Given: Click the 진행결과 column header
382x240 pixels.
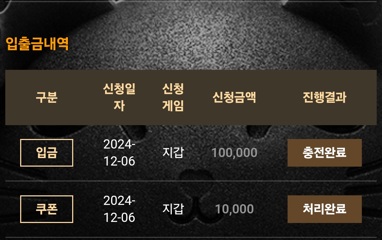Looking at the screenshot, I should pyautogui.click(x=324, y=97).
